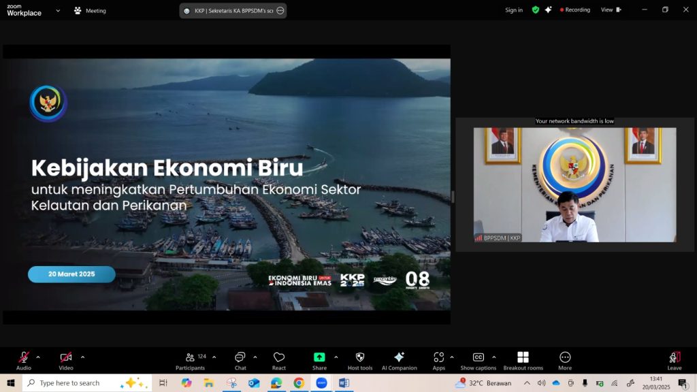Open the Meeting tab at top
This screenshot has width=697, height=392.
click(90, 11)
